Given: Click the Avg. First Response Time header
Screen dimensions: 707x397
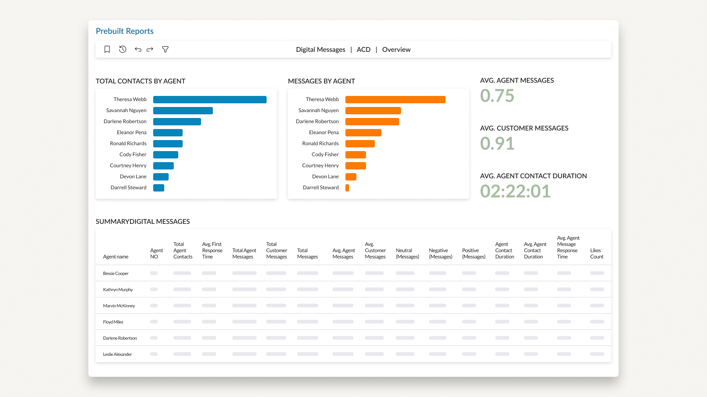Looking at the screenshot, I should [x=212, y=250].
